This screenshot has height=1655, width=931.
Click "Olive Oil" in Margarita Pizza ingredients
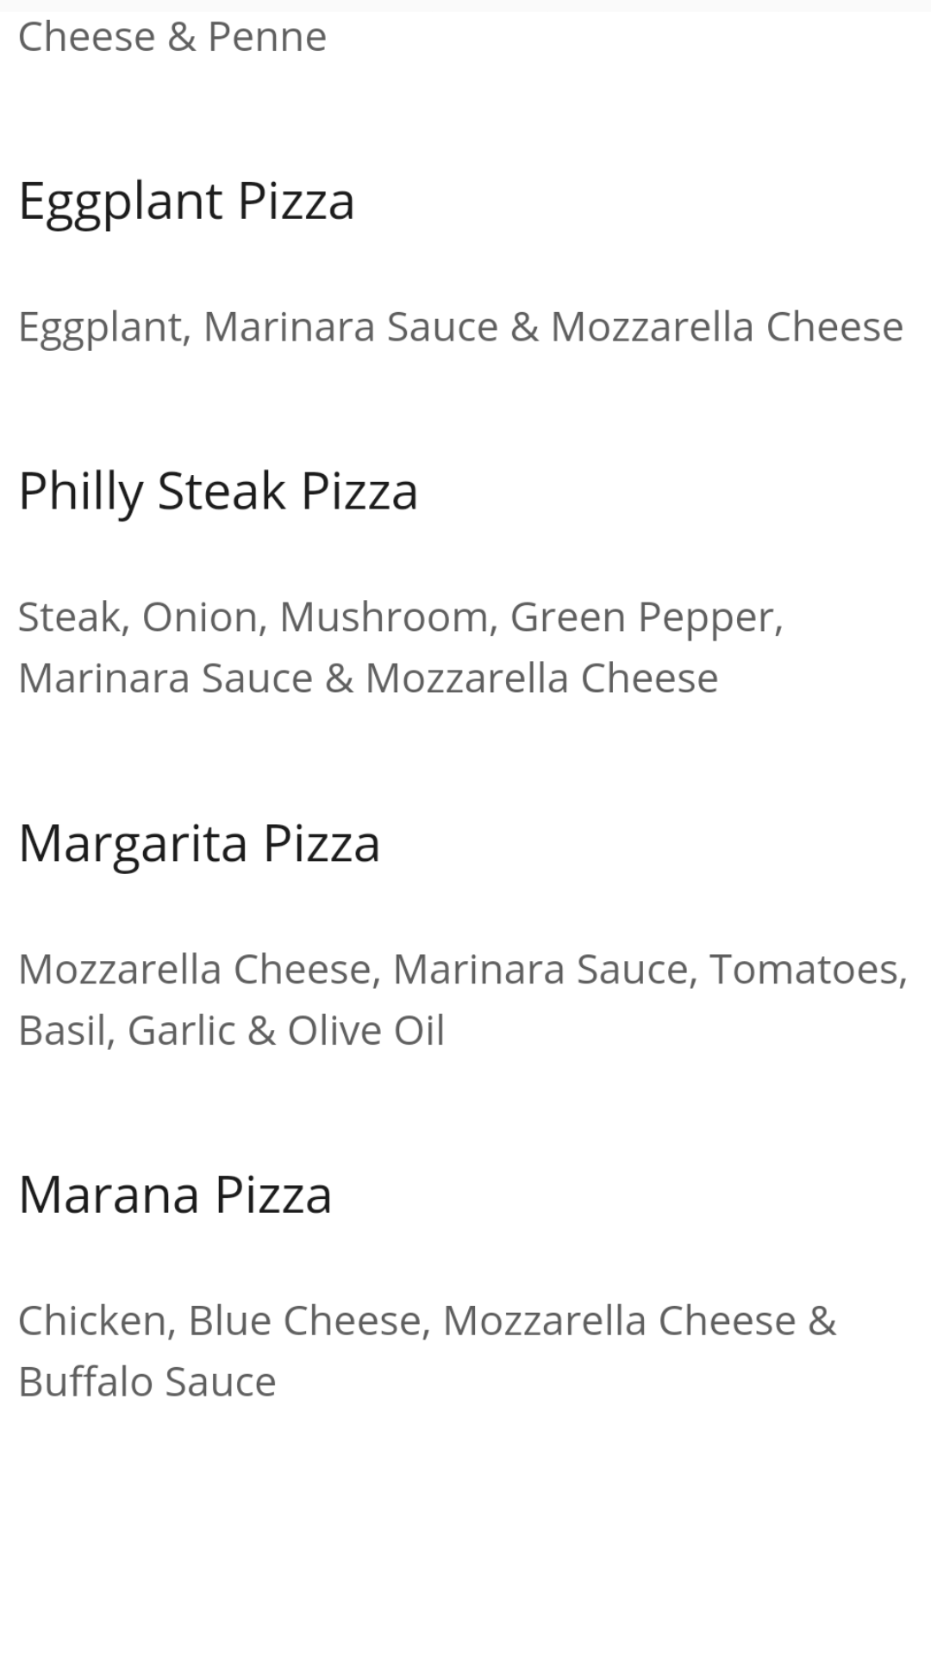[366, 1030]
